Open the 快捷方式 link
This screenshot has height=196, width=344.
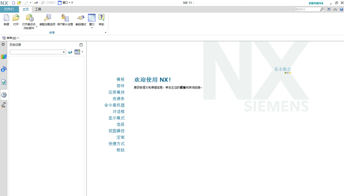click(x=116, y=144)
